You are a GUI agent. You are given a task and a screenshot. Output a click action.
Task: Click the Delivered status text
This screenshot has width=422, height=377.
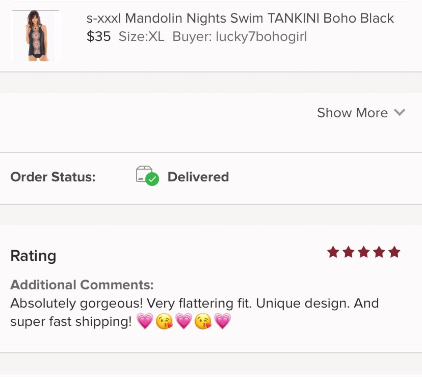click(x=198, y=177)
